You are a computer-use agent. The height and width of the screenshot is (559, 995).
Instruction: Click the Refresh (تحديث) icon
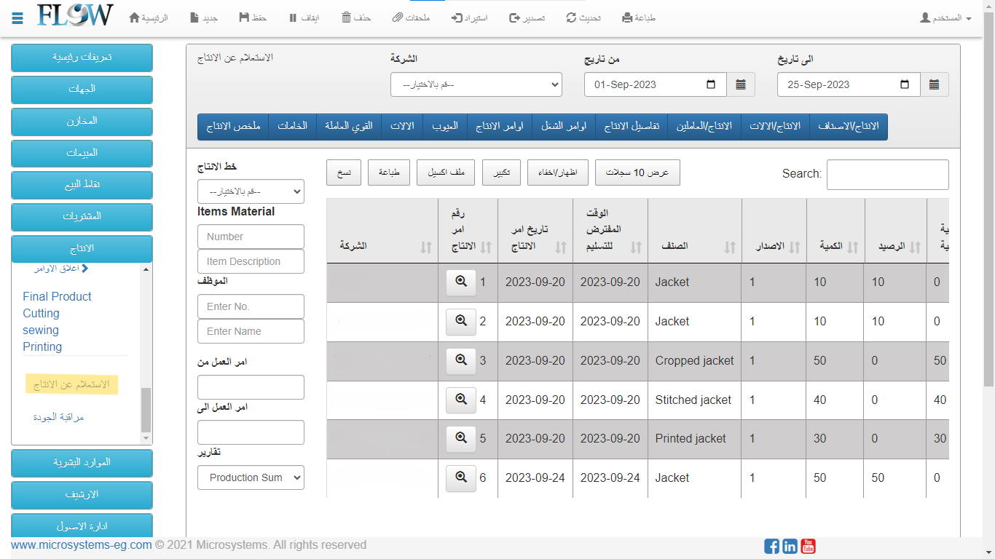pos(571,17)
